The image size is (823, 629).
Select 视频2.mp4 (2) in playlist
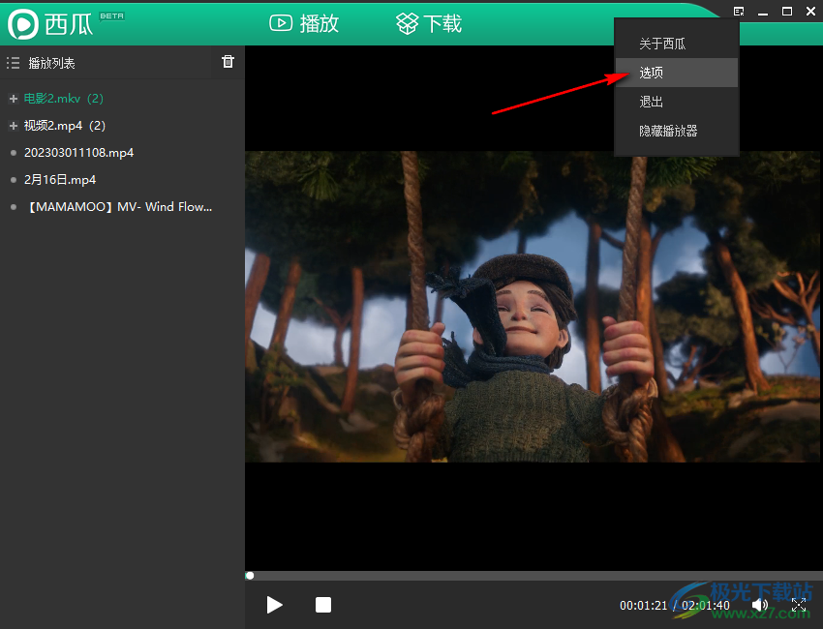[x=65, y=126]
